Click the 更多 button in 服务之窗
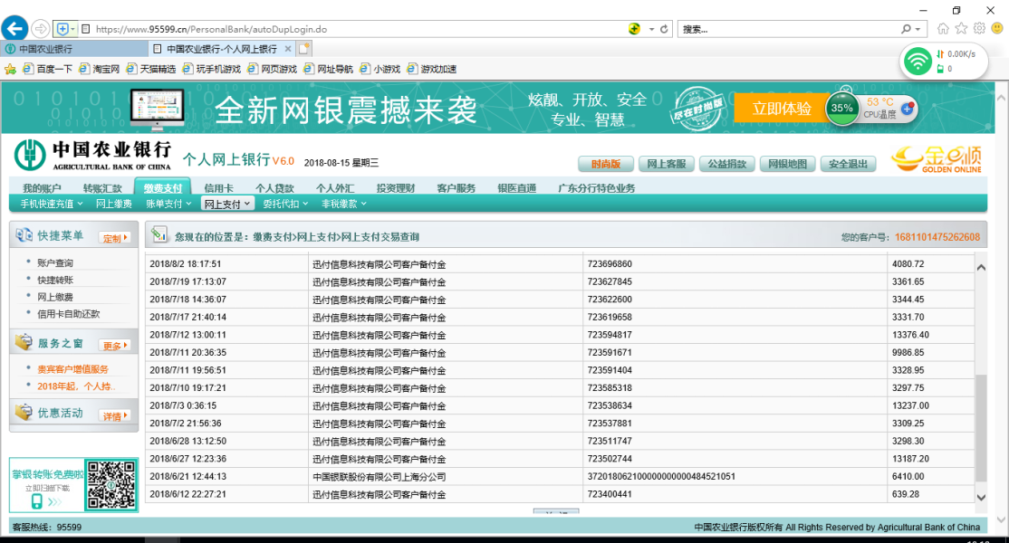Screen dimensions: 1009x543 tap(114, 346)
